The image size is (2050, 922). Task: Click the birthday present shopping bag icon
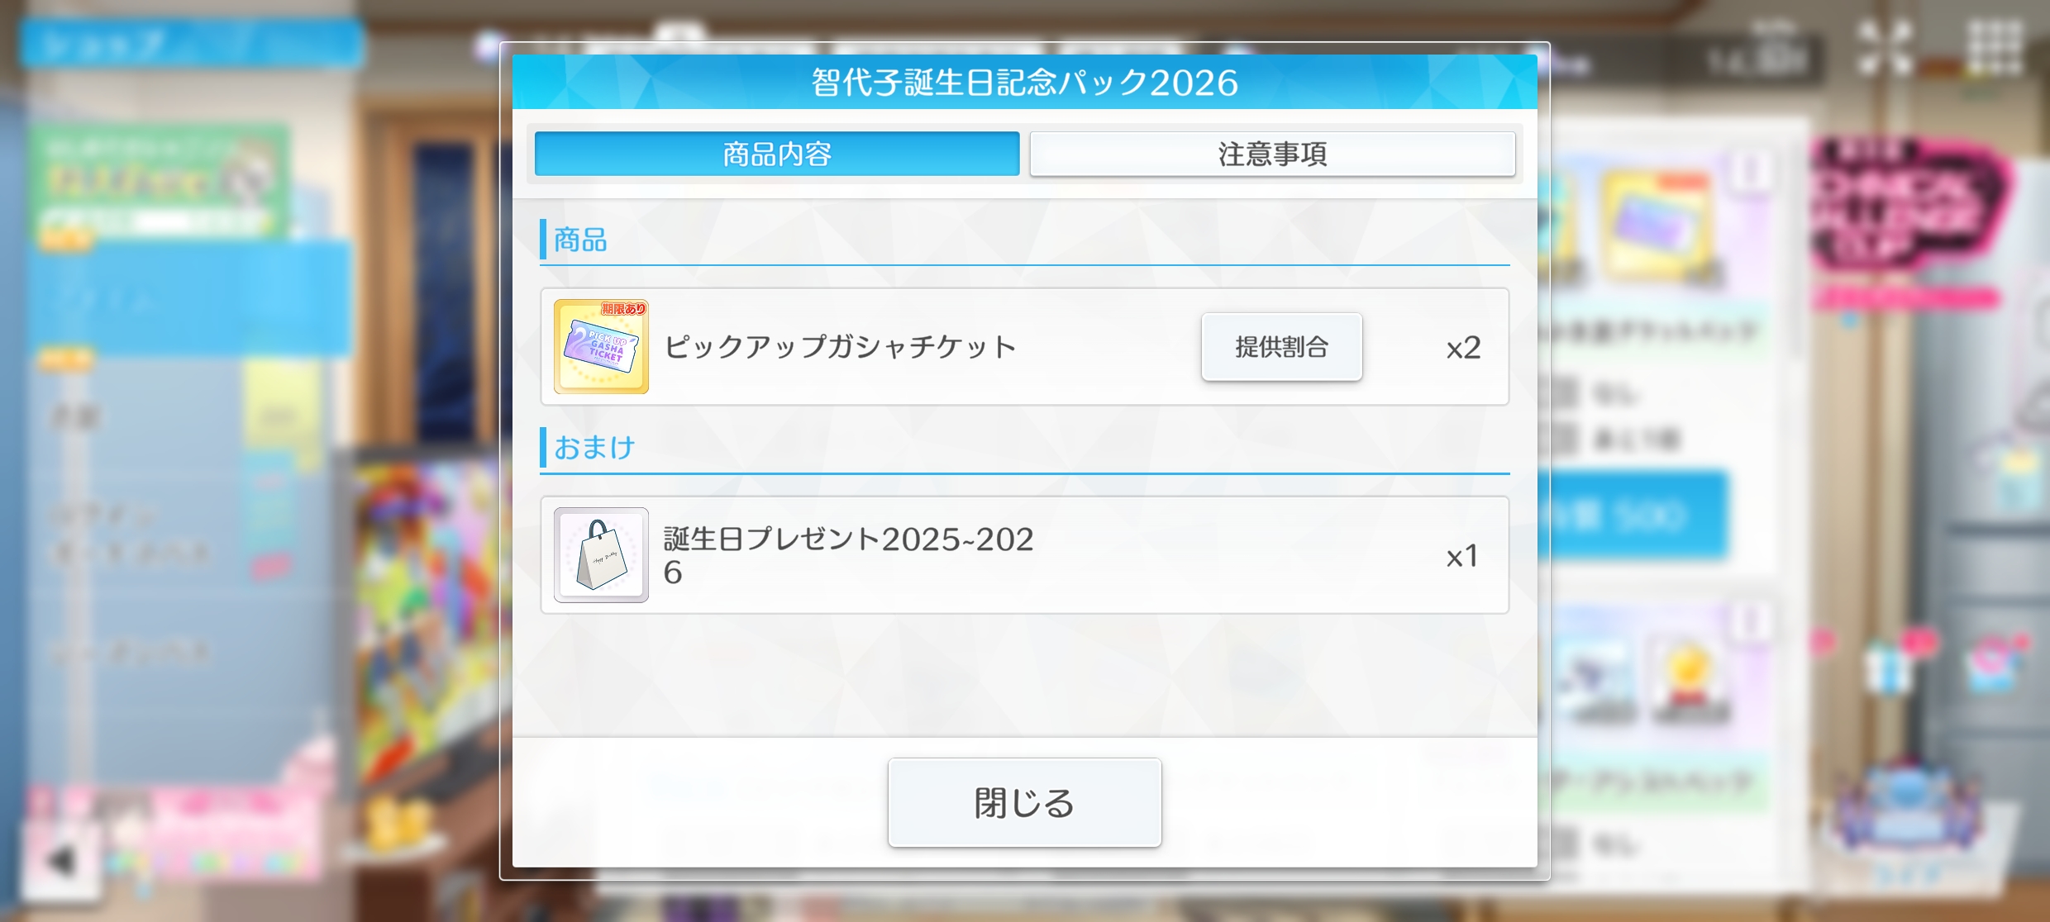pos(601,554)
